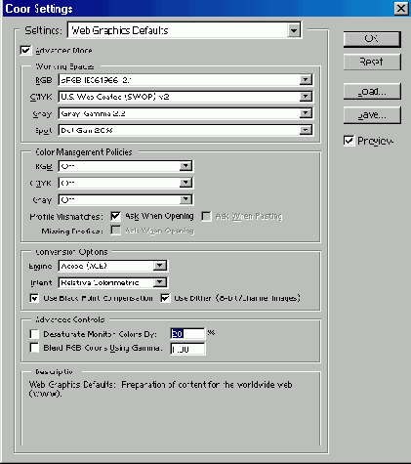Enable Blend RGB Colors Using Gamma checkbox
411x464 pixels.
pyautogui.click(x=34, y=348)
